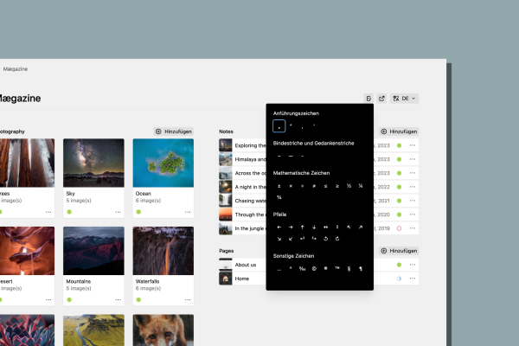The width and height of the screenshot is (519, 346).
Task: Toggle green status dot on Ocean card
Action: (138, 212)
